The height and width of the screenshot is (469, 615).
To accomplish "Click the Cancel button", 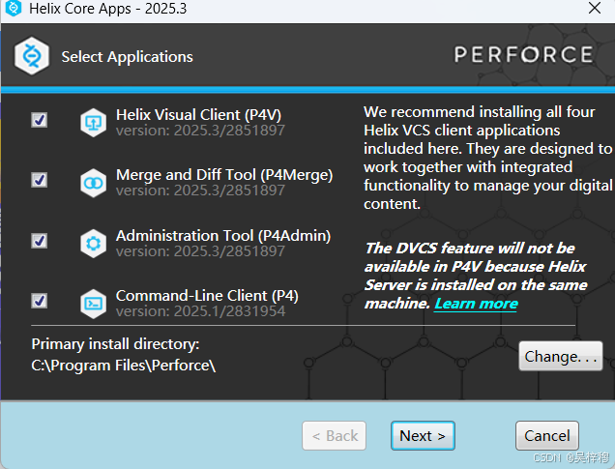I will click(547, 436).
